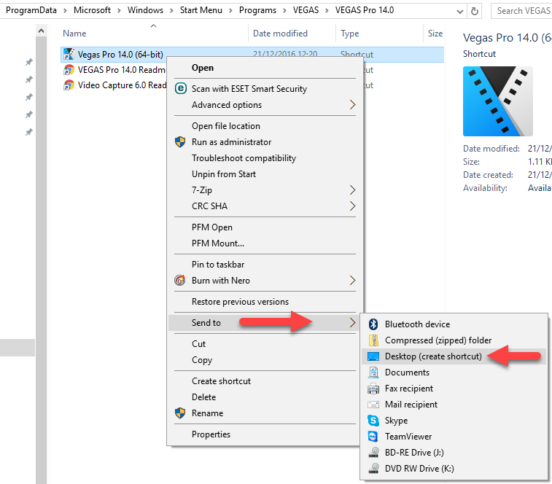Click the Compressed (zipped) folder icon
This screenshot has height=484, width=552.
373,340
